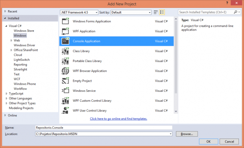
Task: Click the Portable Class Library template icon
Action: [x=65, y=61]
